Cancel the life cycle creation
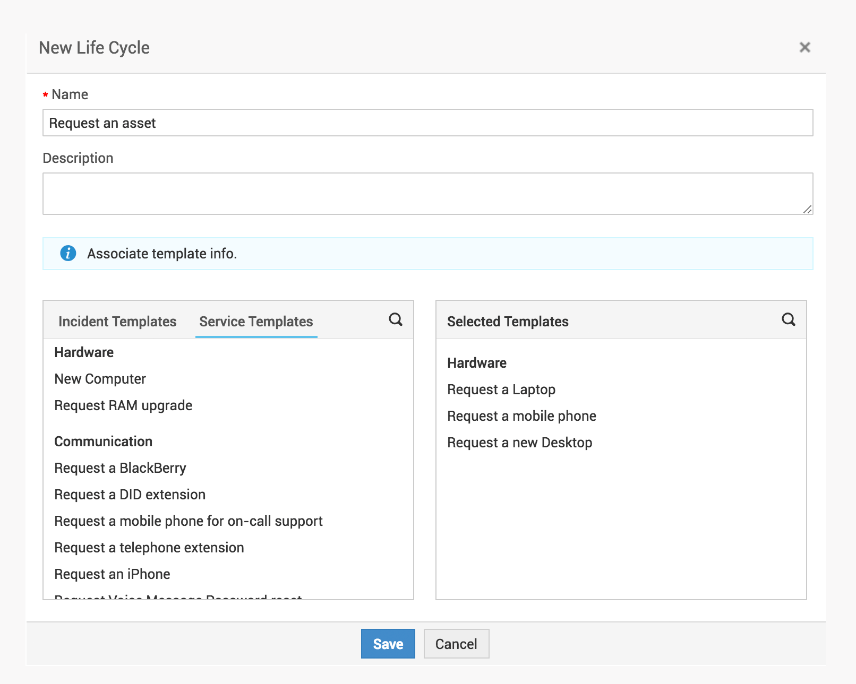 click(456, 644)
